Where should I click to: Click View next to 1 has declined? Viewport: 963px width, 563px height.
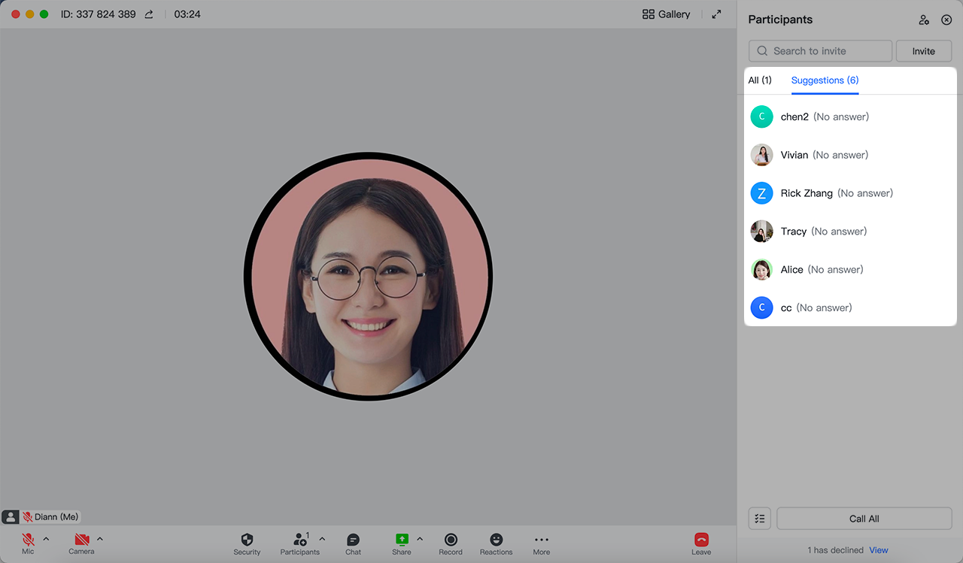(x=878, y=549)
